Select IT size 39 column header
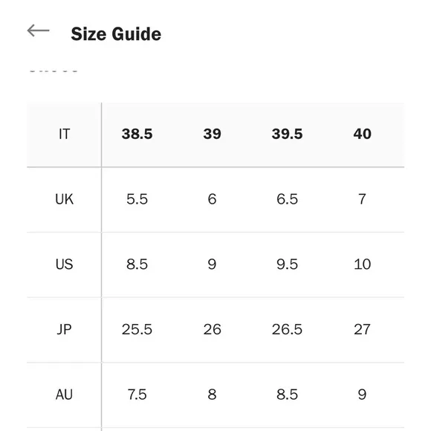This screenshot has width=431, height=431. (212, 135)
